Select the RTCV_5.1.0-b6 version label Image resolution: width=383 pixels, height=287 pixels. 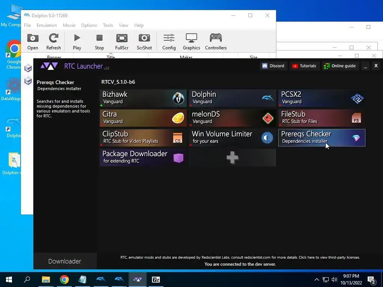[118, 82]
